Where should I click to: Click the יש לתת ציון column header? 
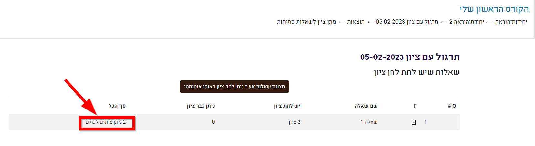(x=287, y=106)
